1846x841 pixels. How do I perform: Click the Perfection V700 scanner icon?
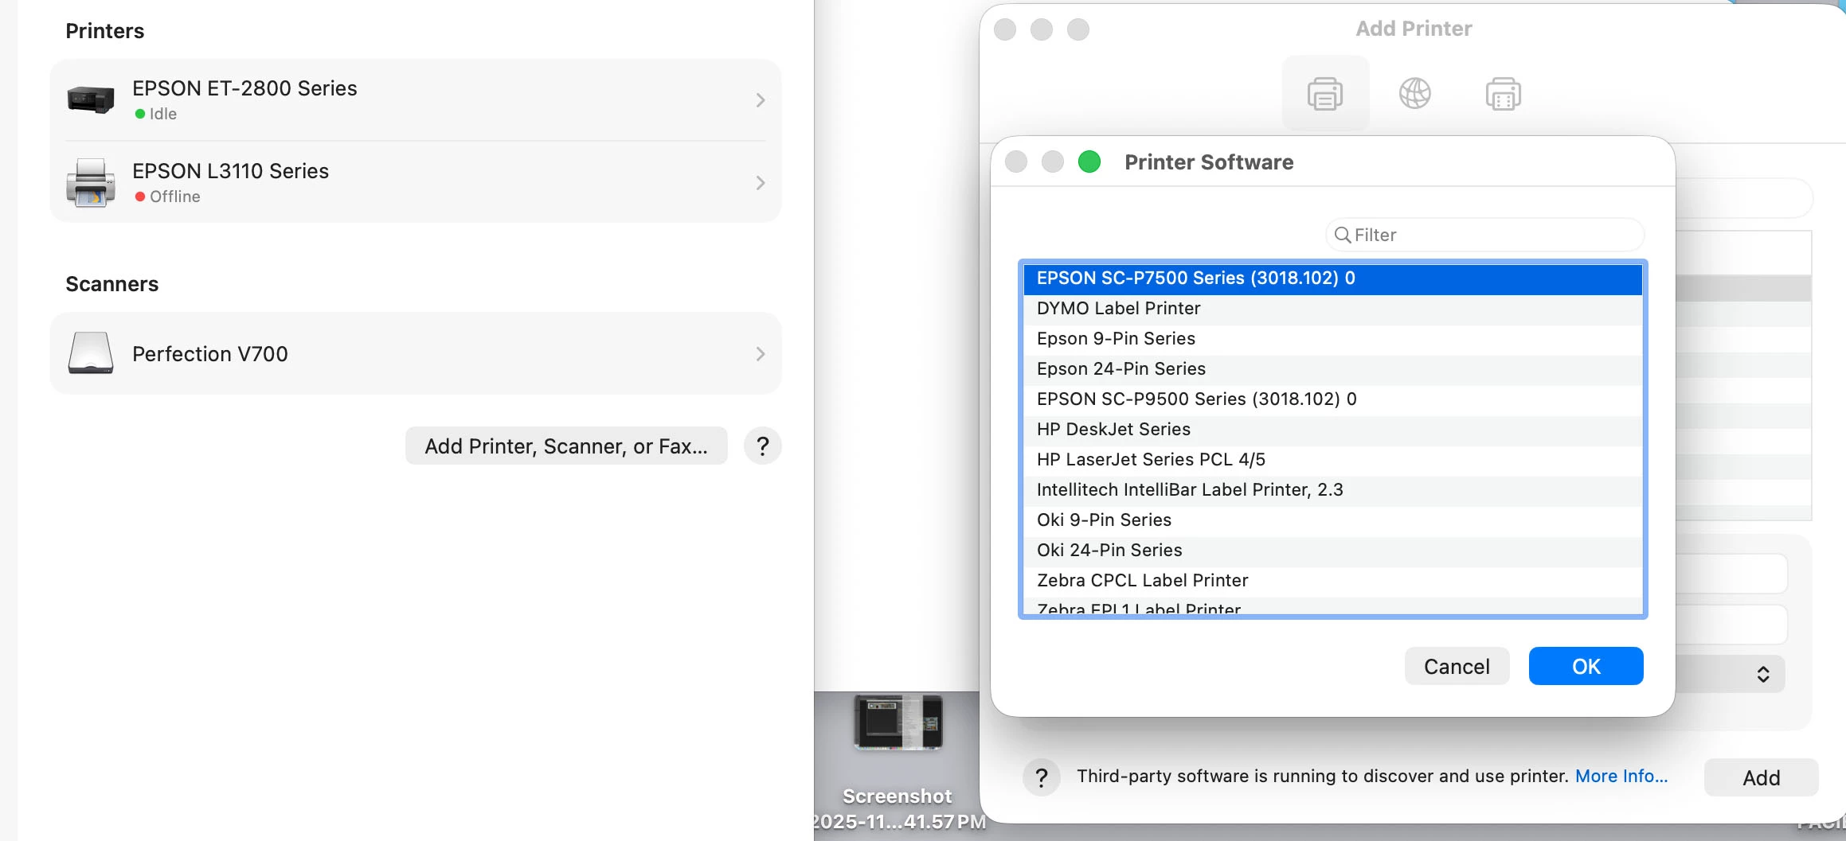coord(91,353)
